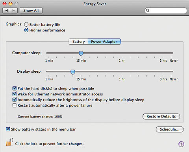Click the magnifying glass search icon
Image resolution: width=189 pixels, height=152 pixels.
click(148, 11)
